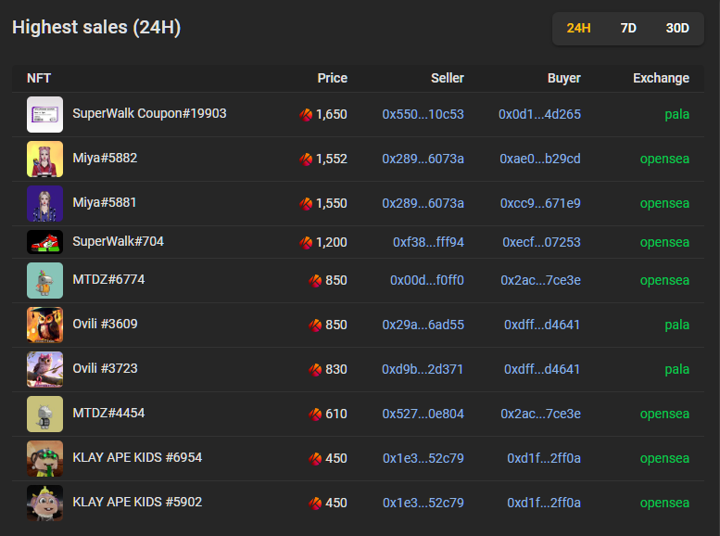The width and height of the screenshot is (720, 536).
Task: Open the Ovili #3609 name link
Action: tap(105, 324)
